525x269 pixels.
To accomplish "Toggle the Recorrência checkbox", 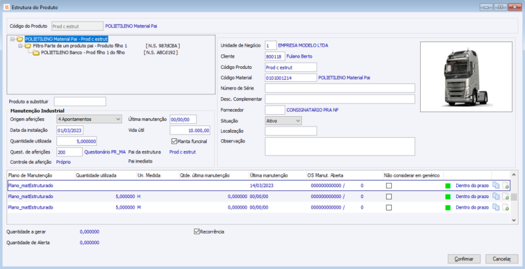I will pos(196,232).
